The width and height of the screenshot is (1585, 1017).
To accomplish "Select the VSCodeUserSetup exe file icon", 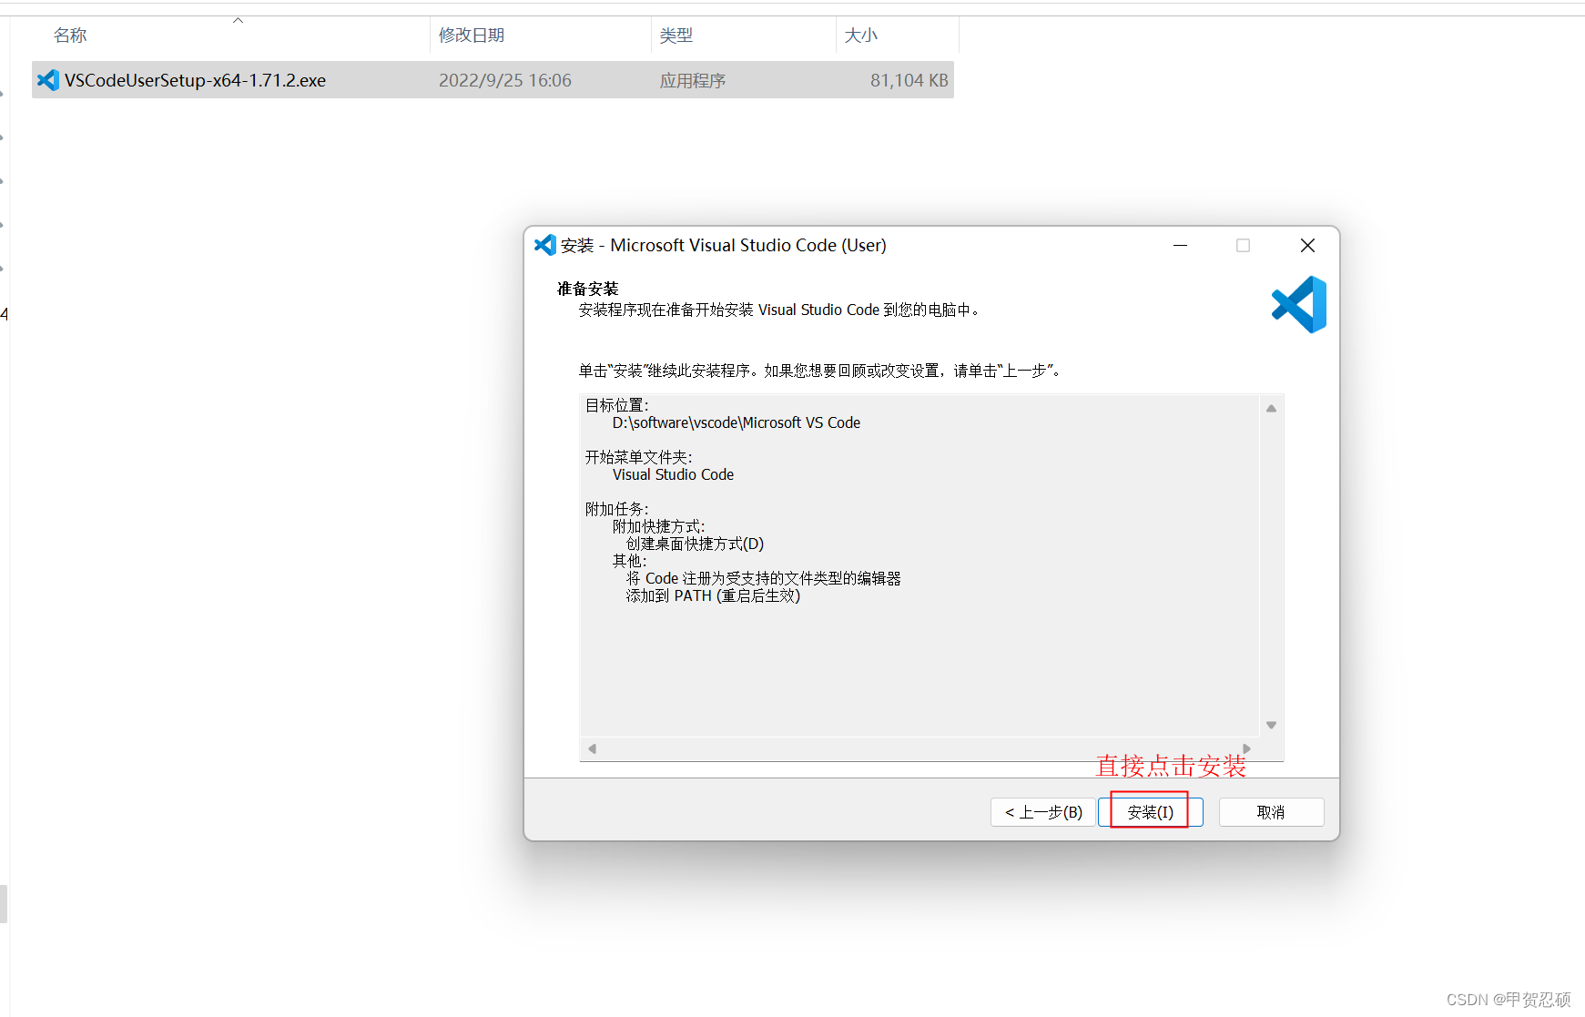I will pyautogui.click(x=48, y=80).
